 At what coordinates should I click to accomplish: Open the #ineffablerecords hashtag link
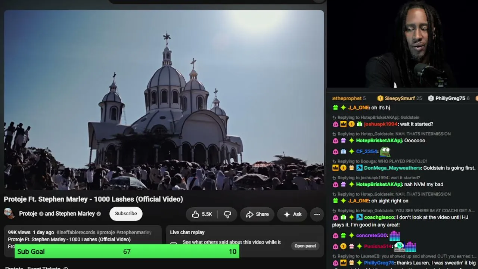tap(76, 232)
